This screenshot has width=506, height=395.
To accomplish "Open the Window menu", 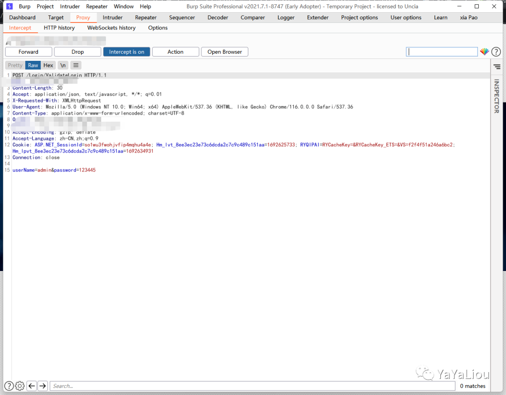I will [124, 7].
